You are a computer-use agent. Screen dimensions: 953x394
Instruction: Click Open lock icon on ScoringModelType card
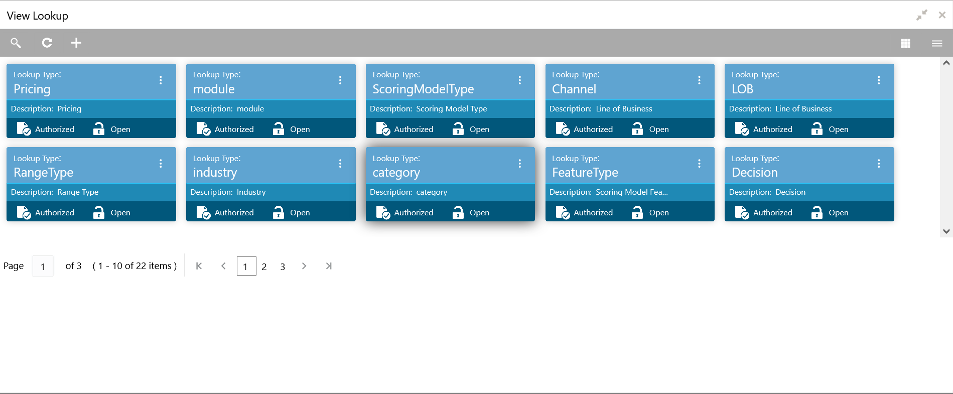pyautogui.click(x=458, y=129)
